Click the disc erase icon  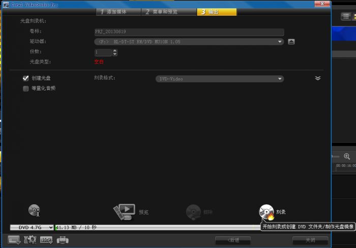[193, 212]
